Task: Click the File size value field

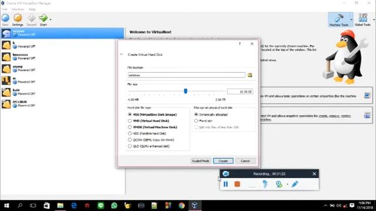Action: coord(240,91)
